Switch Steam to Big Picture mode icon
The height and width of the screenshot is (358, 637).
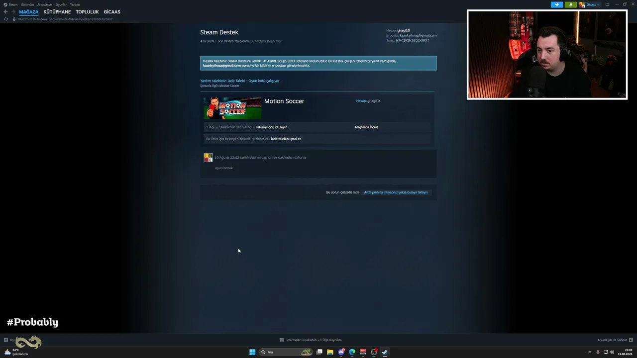coord(607,4)
